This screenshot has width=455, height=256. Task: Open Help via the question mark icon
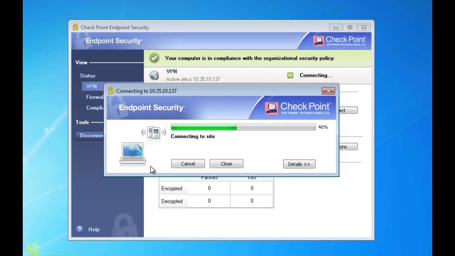tap(80, 229)
